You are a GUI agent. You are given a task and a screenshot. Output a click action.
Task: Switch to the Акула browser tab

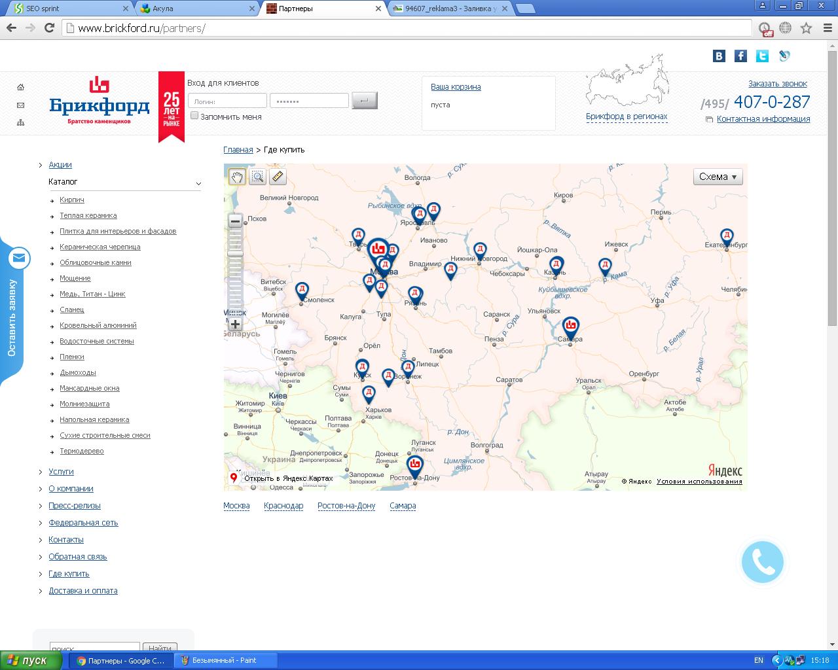(x=196, y=9)
